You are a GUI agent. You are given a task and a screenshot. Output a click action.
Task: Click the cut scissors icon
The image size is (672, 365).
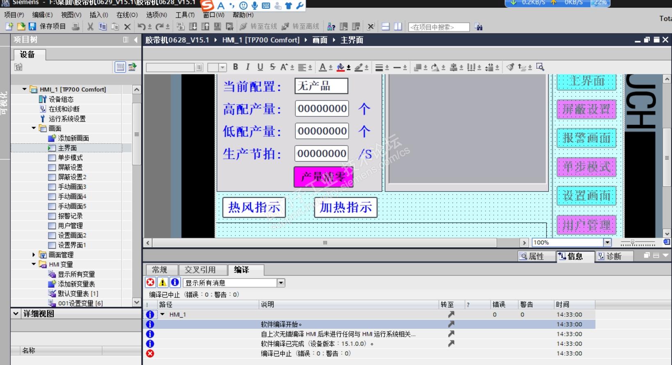click(90, 27)
